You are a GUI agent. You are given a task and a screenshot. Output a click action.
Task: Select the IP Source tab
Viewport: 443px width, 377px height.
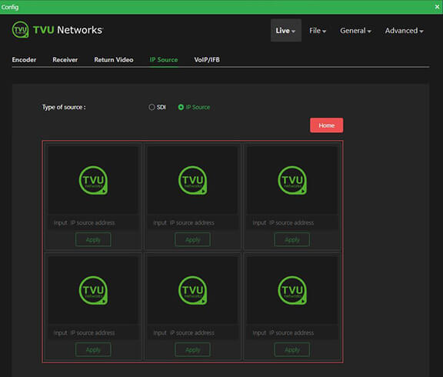(164, 60)
